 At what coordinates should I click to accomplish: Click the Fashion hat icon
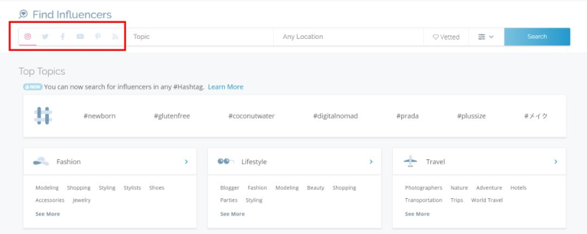(x=41, y=162)
